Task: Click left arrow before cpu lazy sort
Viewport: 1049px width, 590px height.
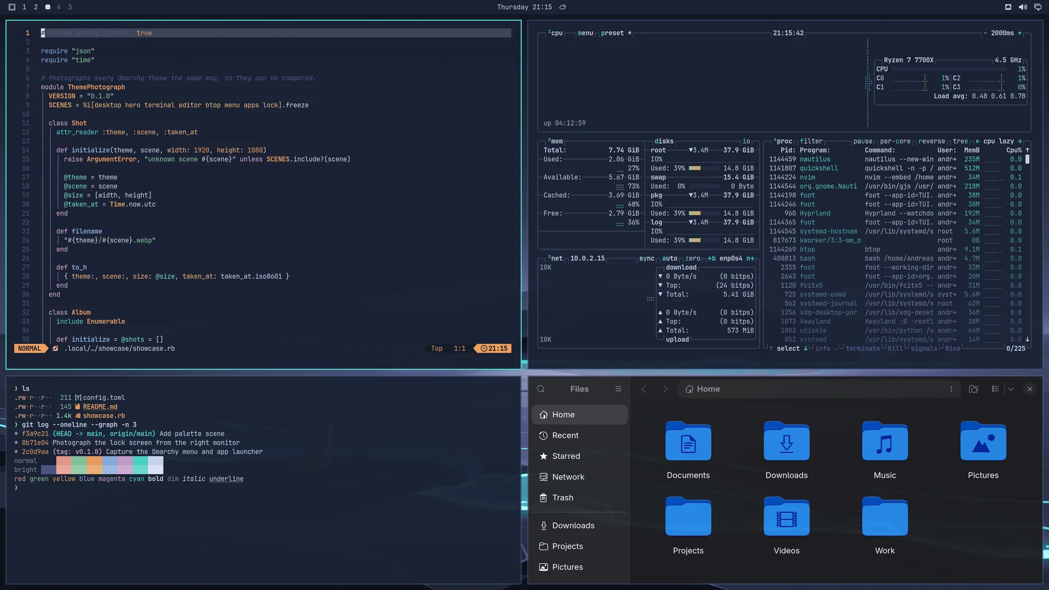Action: tap(977, 141)
